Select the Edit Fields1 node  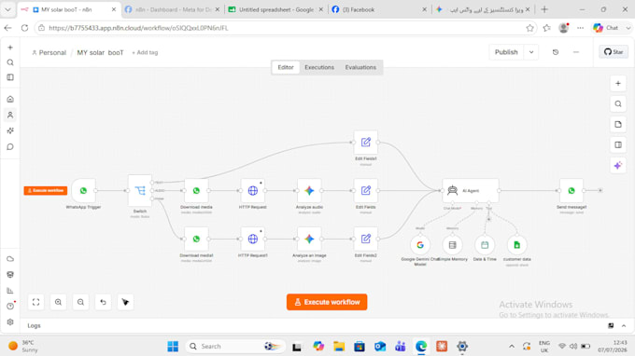[x=366, y=143]
